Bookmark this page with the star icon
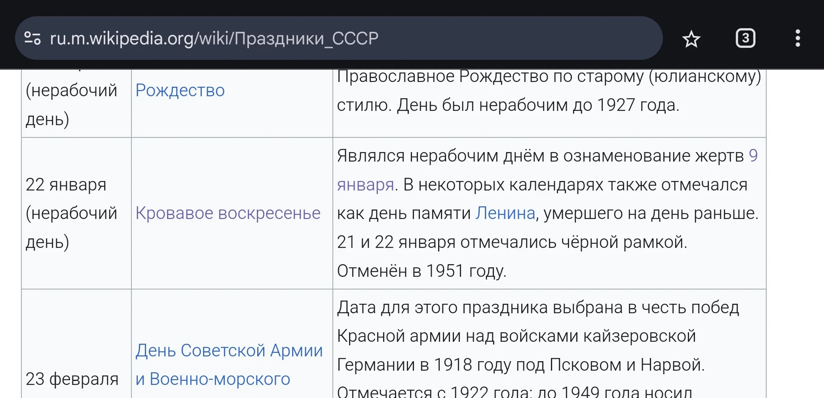The height and width of the screenshot is (398, 824). pyautogui.click(x=691, y=38)
